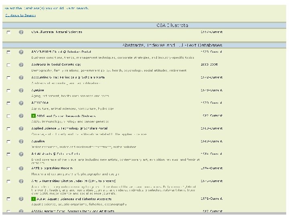The width and height of the screenshot is (289, 217).
Task: Tick CSA Illustrata Natural Sciences checkbox
Action: (x=8, y=32)
